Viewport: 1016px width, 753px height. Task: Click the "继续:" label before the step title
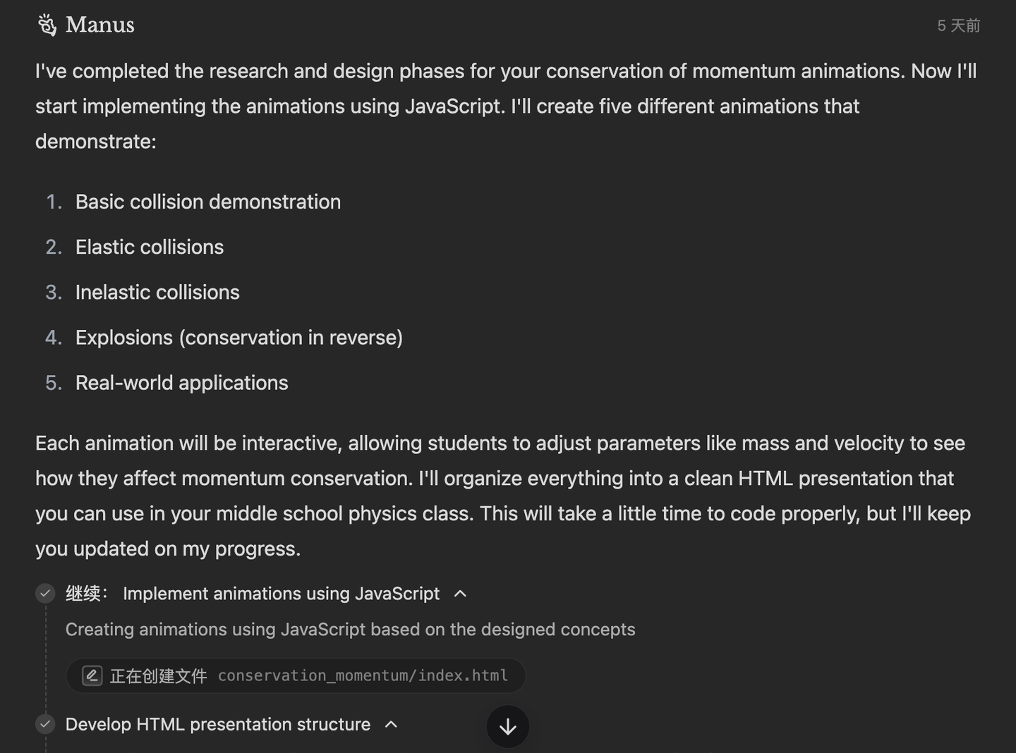click(x=86, y=594)
